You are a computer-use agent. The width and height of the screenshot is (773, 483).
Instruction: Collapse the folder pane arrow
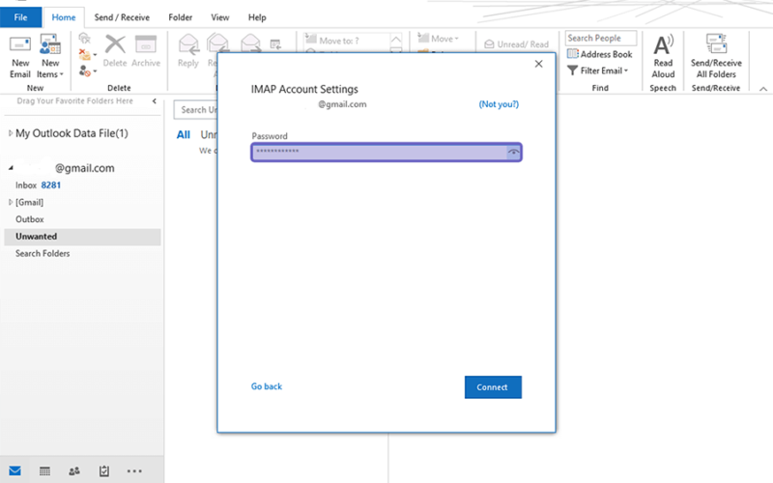tap(155, 101)
